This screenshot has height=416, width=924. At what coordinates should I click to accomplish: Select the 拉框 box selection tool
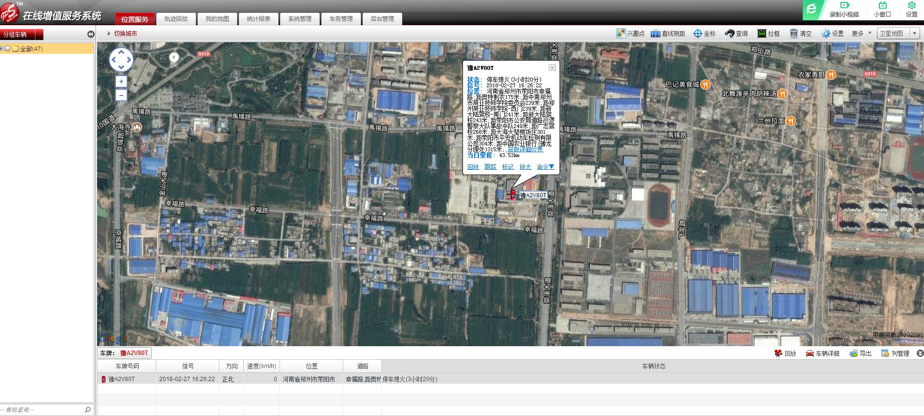pos(762,33)
